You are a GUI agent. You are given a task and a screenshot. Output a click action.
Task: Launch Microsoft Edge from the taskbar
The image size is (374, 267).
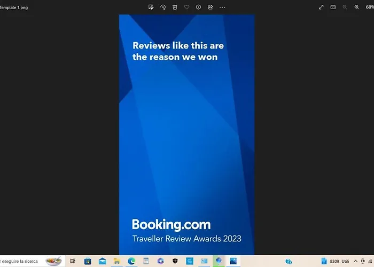click(x=131, y=261)
